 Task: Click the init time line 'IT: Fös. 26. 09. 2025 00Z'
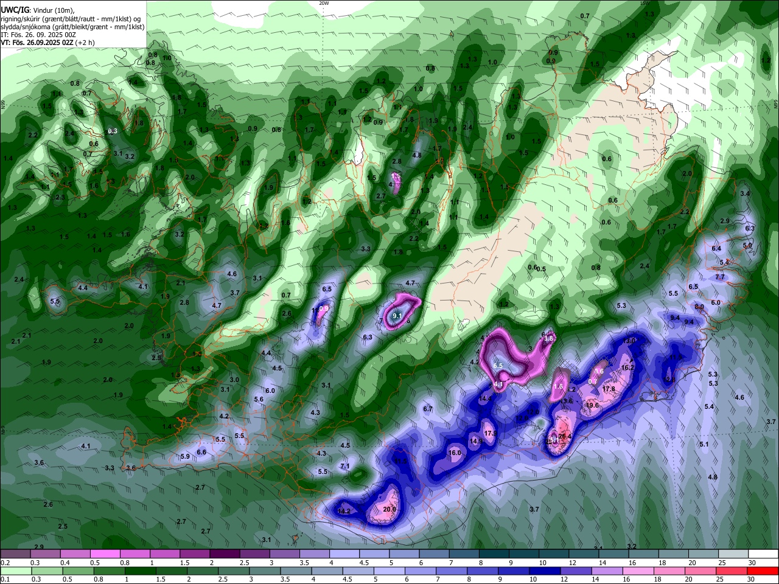38,35
